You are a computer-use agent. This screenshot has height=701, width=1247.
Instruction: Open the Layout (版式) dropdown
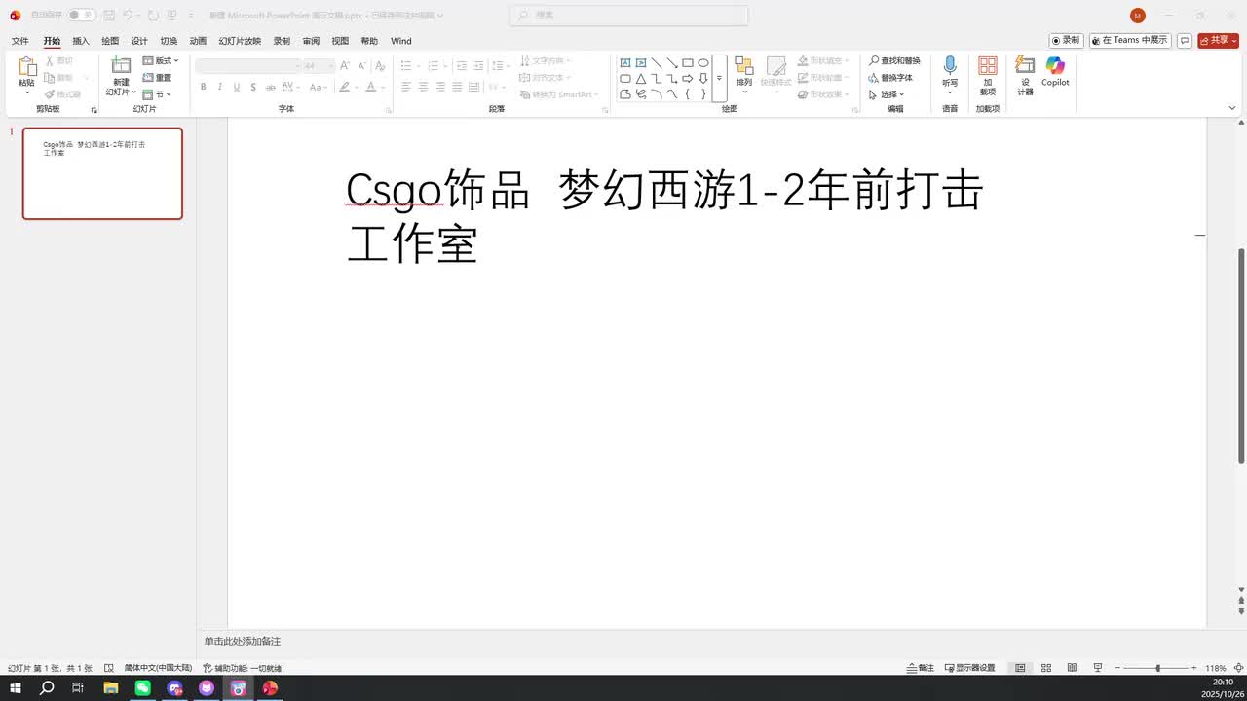click(x=161, y=61)
